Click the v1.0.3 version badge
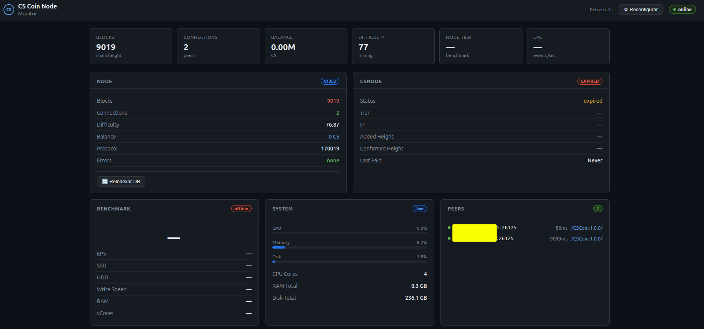The height and width of the screenshot is (329, 704). tap(330, 81)
